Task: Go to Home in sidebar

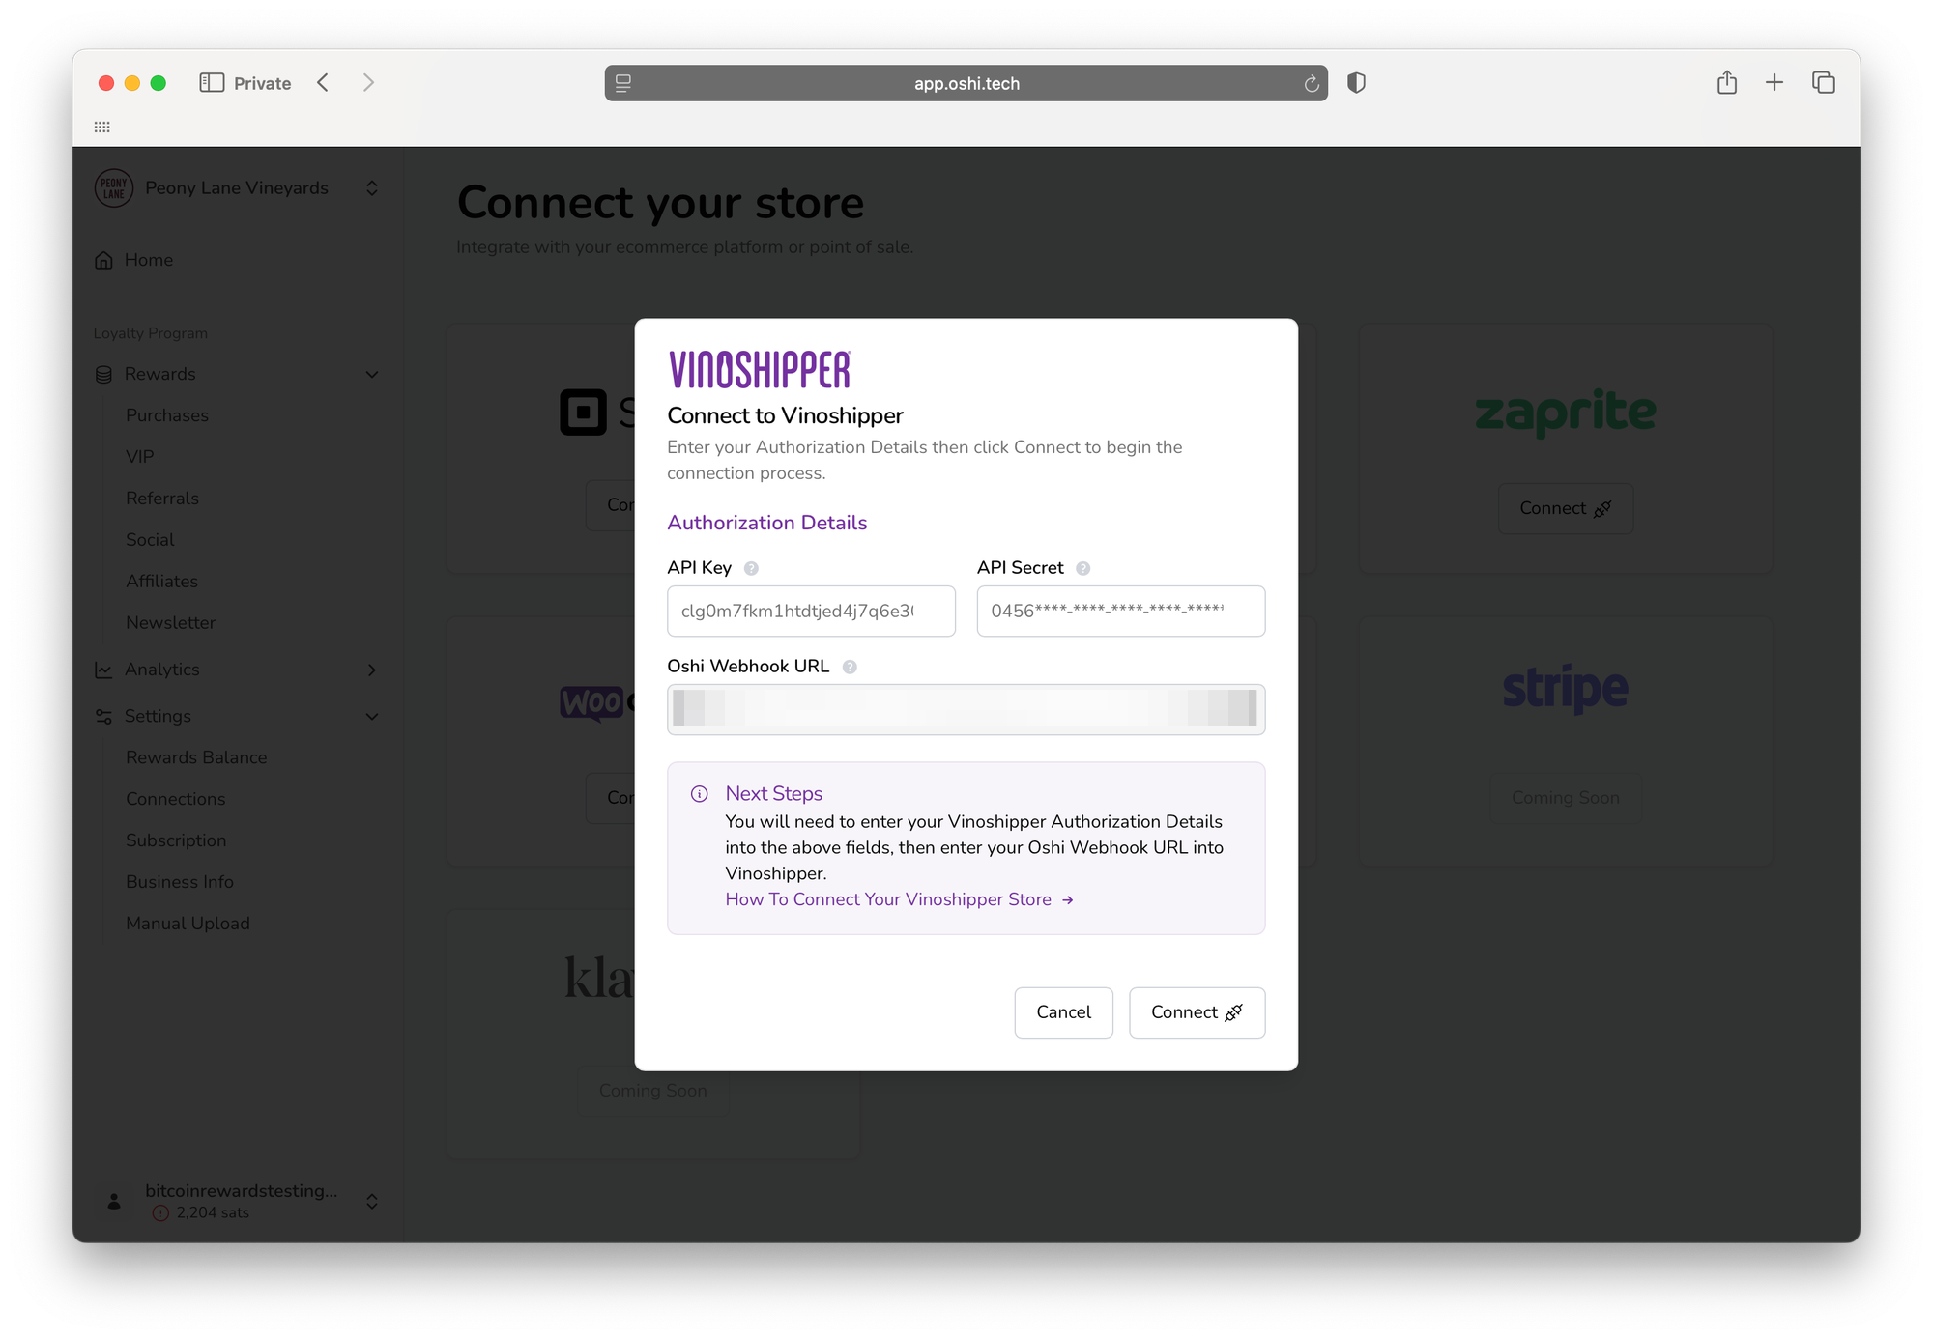Action: pyautogui.click(x=148, y=260)
